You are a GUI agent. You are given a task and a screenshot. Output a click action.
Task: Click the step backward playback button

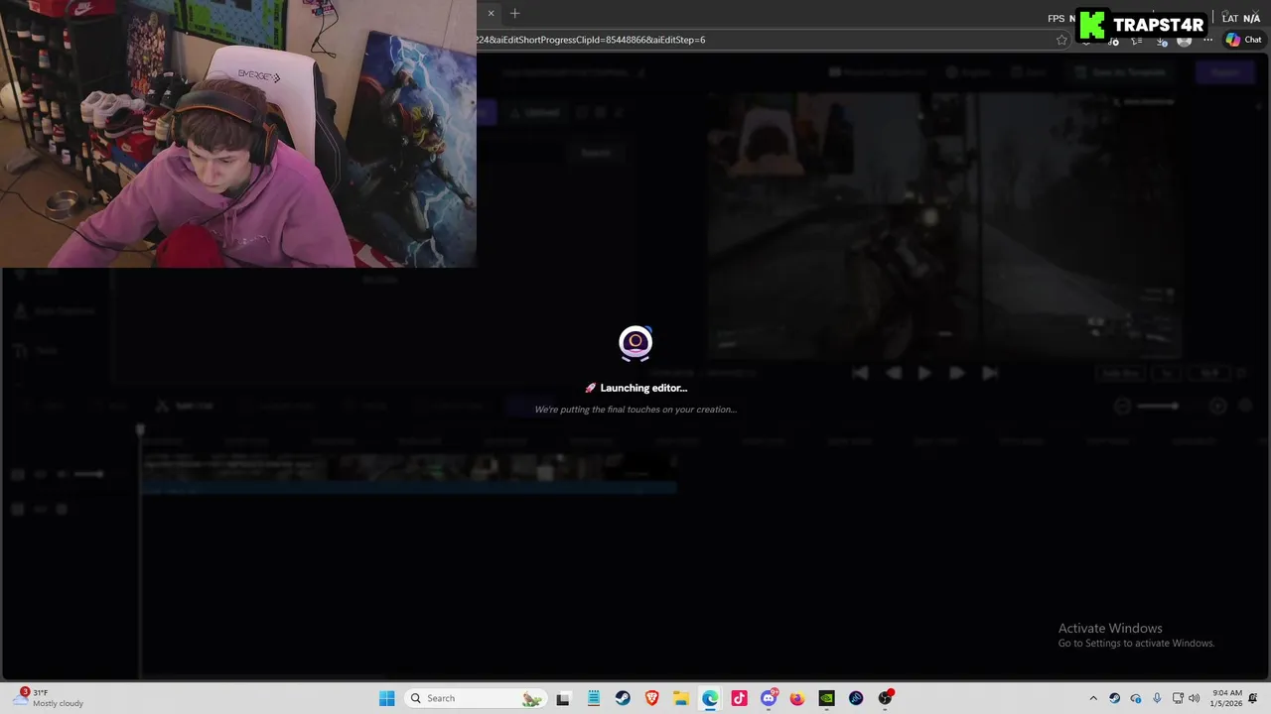893,373
